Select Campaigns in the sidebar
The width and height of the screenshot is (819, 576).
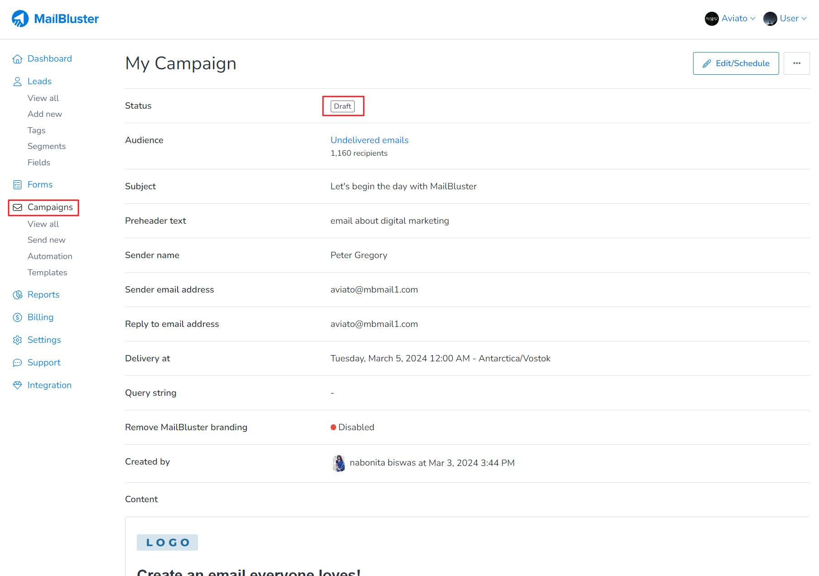pos(50,207)
